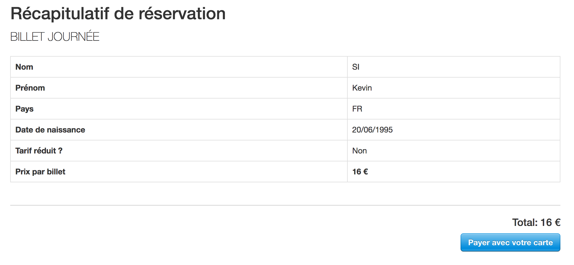Click the Tarif réduit ? label
574x265 pixels.
click(x=39, y=151)
